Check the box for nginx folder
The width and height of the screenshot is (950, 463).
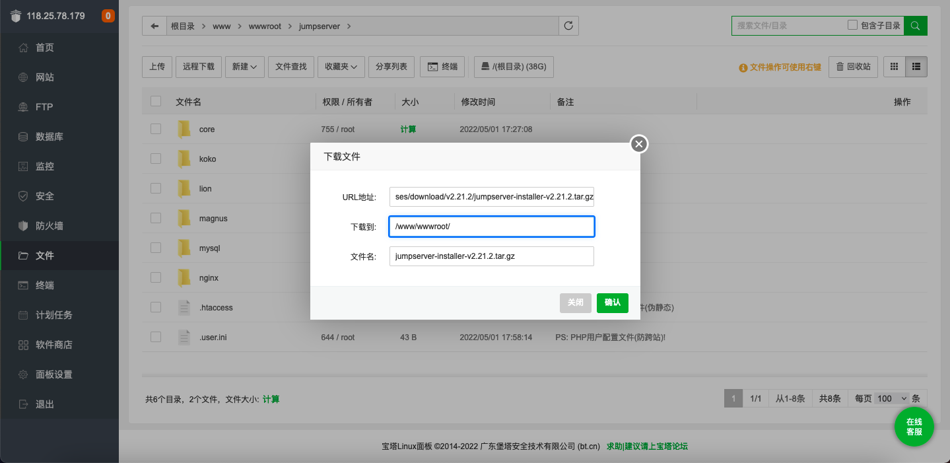[x=156, y=277]
